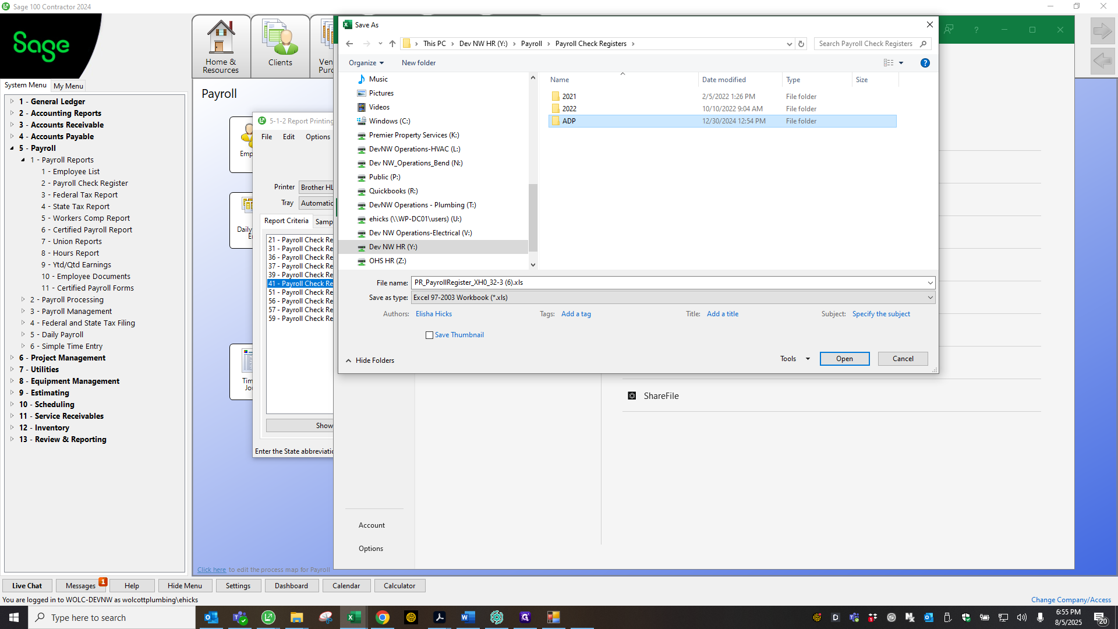Open Microsoft Teams from taskbar
This screenshot has width=1118, height=629.
pyautogui.click(x=240, y=617)
